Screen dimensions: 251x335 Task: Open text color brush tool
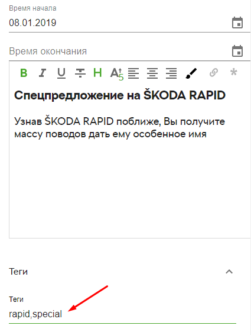click(x=191, y=73)
